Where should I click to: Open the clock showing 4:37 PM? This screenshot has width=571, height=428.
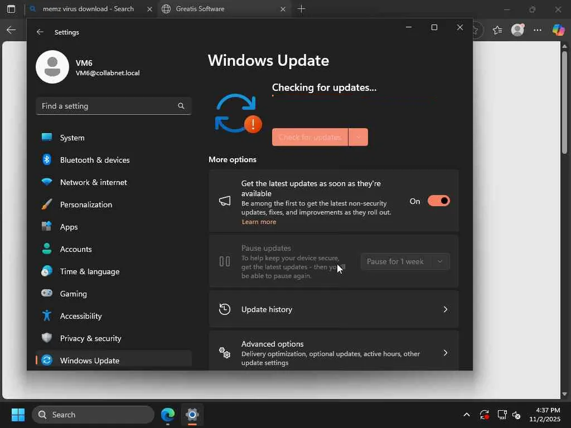click(544, 415)
